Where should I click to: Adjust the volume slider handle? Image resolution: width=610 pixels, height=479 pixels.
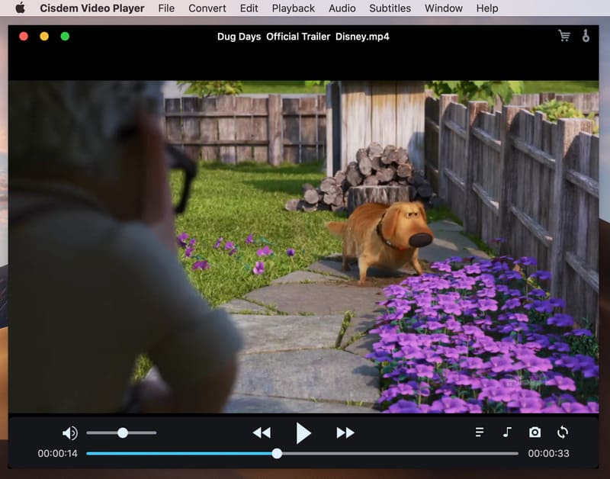[x=123, y=432]
